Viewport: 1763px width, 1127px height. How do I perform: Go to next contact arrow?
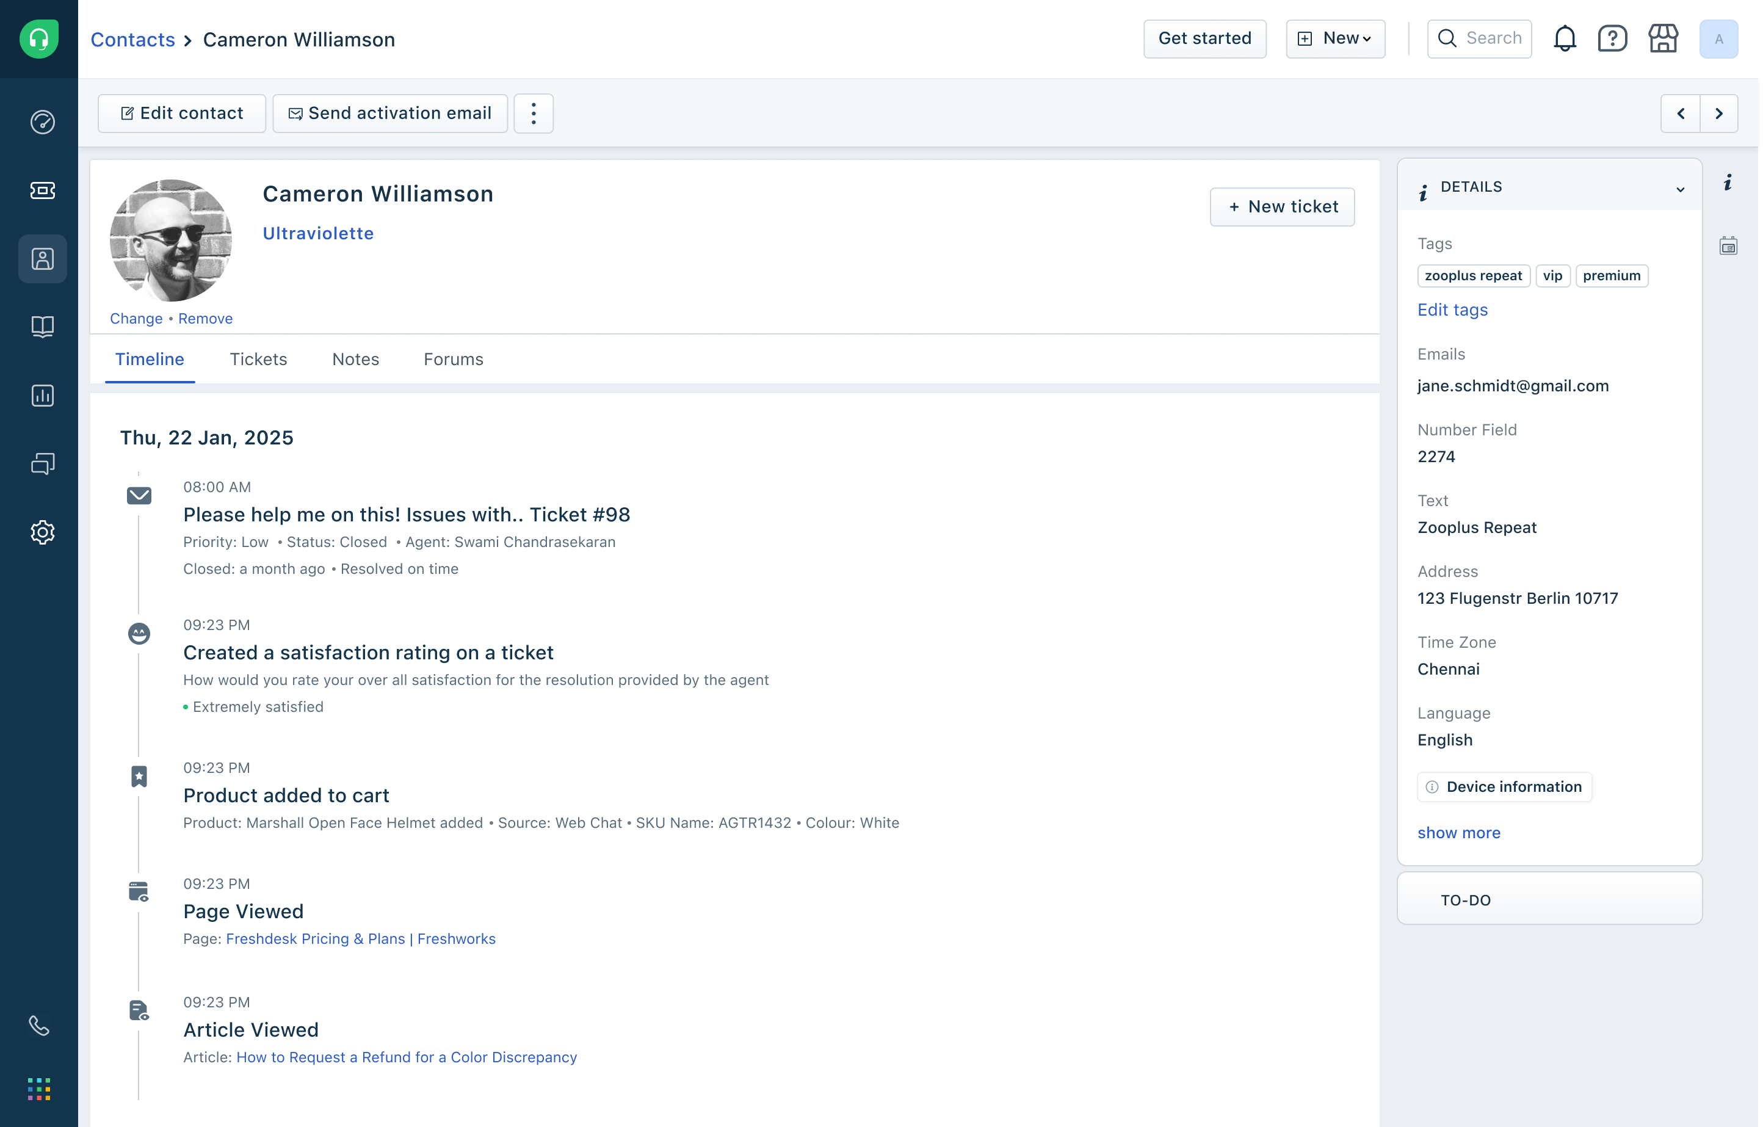tap(1718, 114)
